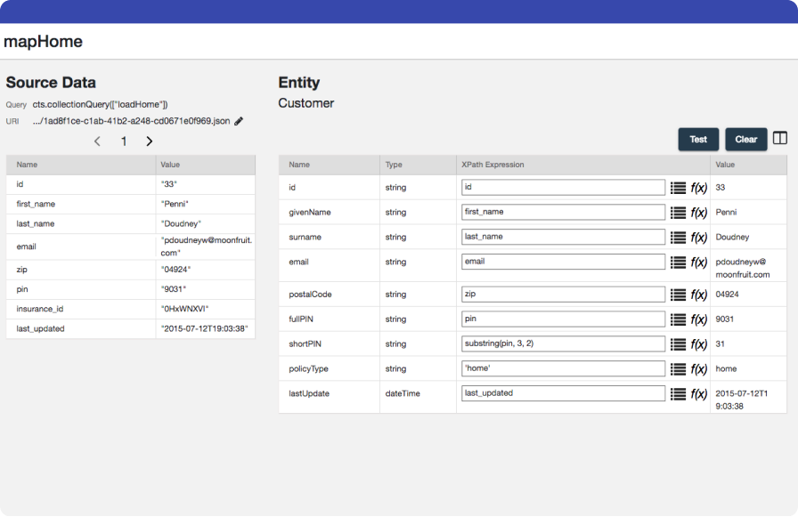Focus the email XPath expression field
The image size is (798, 517).
(563, 262)
